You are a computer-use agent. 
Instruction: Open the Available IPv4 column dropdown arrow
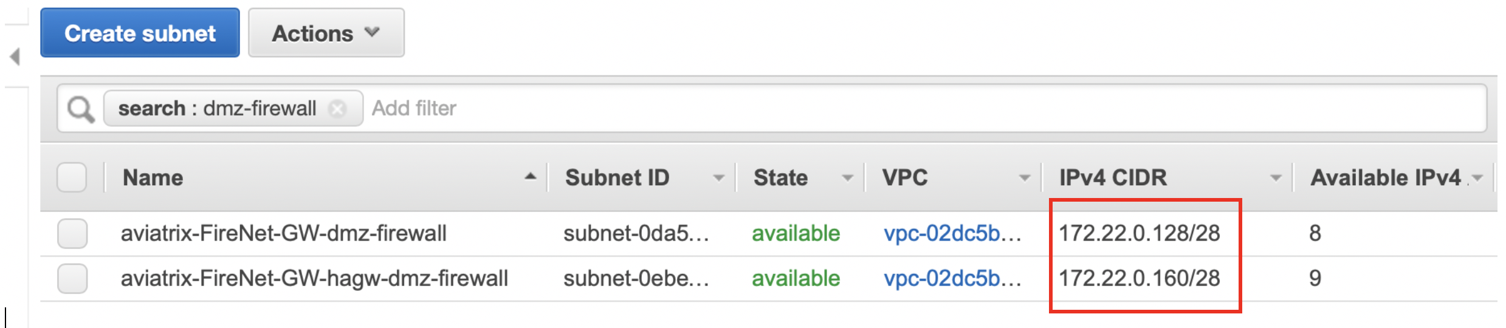1478,178
